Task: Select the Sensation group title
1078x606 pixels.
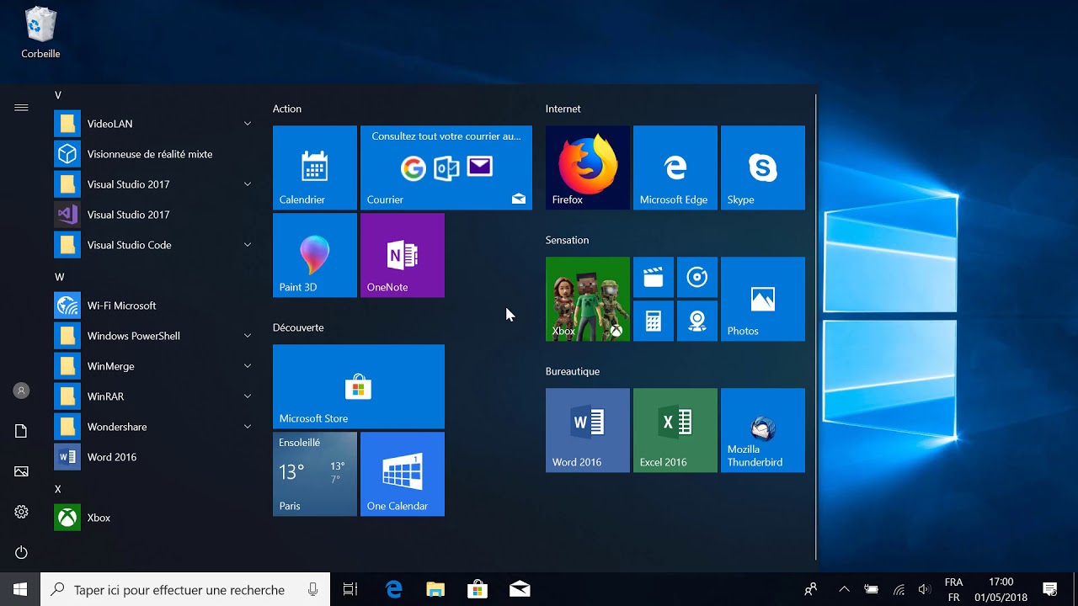Action: [x=568, y=240]
